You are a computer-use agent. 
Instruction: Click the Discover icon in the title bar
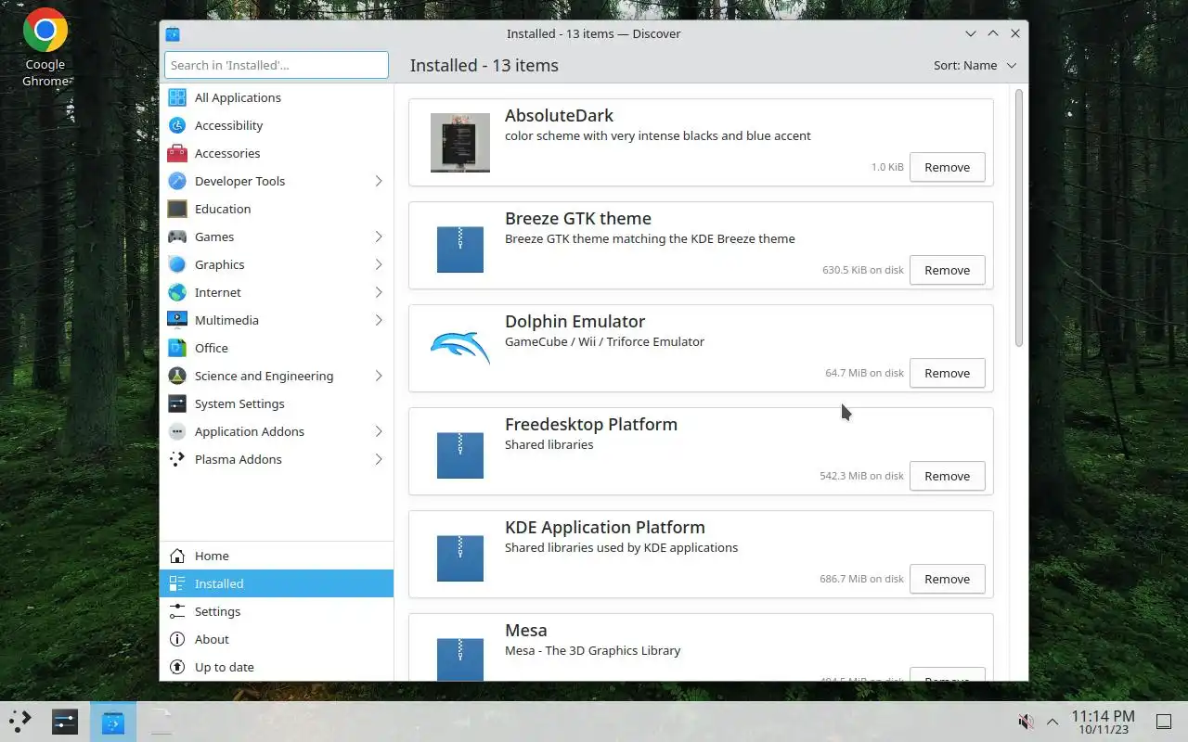[x=173, y=33]
